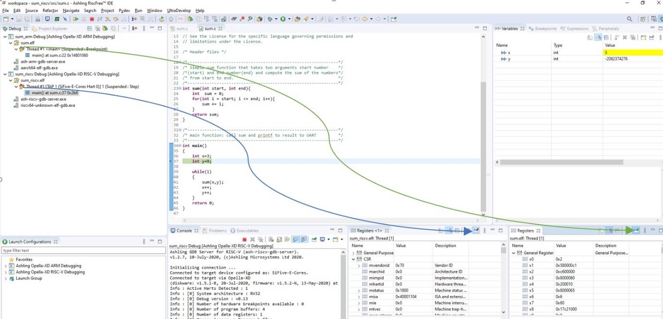Collapse the sum.elf process node
The width and height of the screenshot is (663, 319).
(11, 43)
